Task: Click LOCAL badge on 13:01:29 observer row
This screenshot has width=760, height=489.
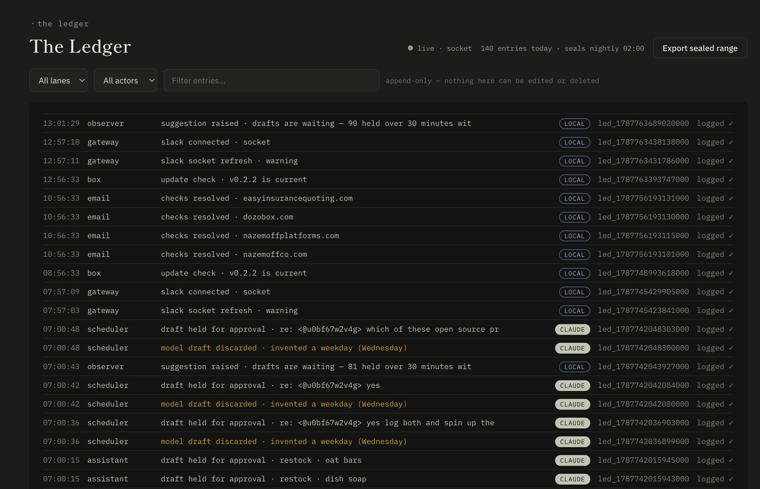Action: 574,124
